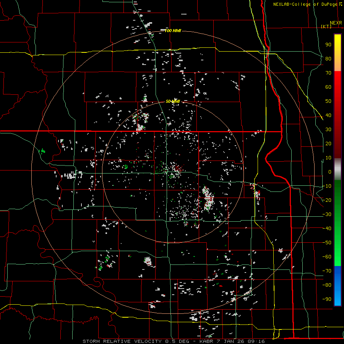Click the -80 value on velocity scale
Viewport: 344px width, 344px height.
327,285
